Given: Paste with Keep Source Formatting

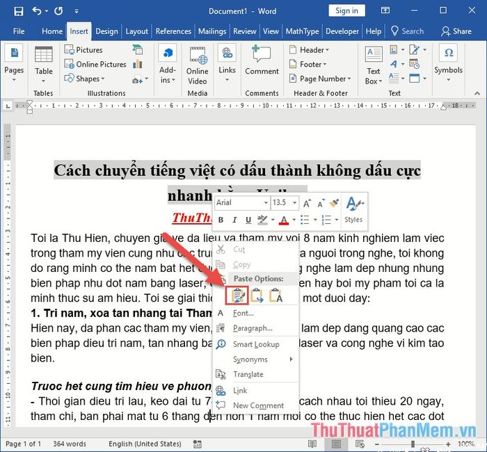Looking at the screenshot, I should click(237, 295).
